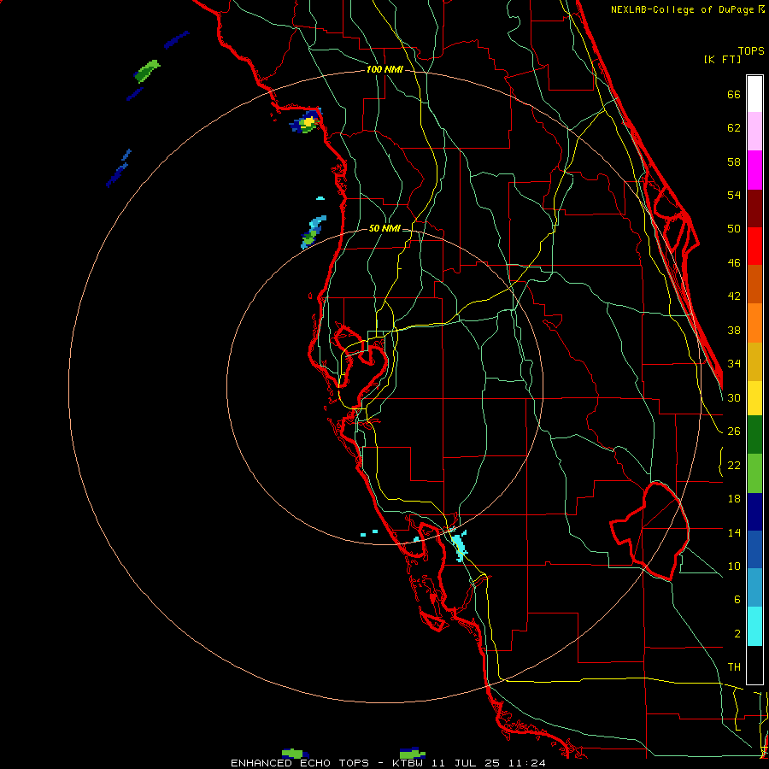
Task: Select the magenta legend swatch
Action: coord(754,170)
